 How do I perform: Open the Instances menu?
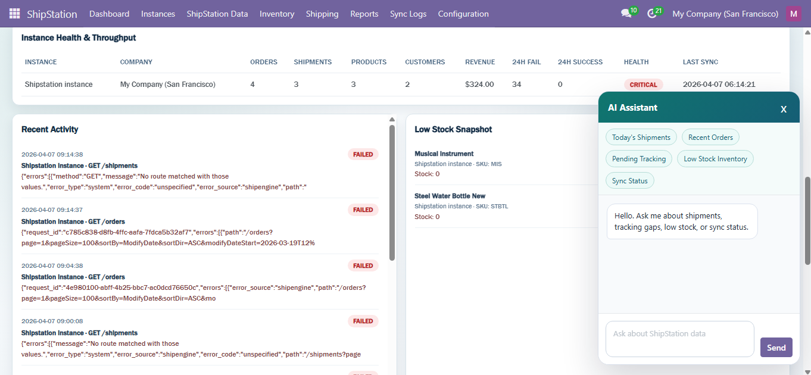[158, 14]
